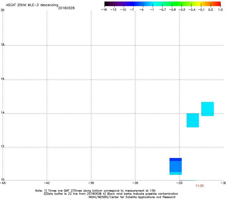Click the 0.0 label on the color scale

[x=211, y=10]
